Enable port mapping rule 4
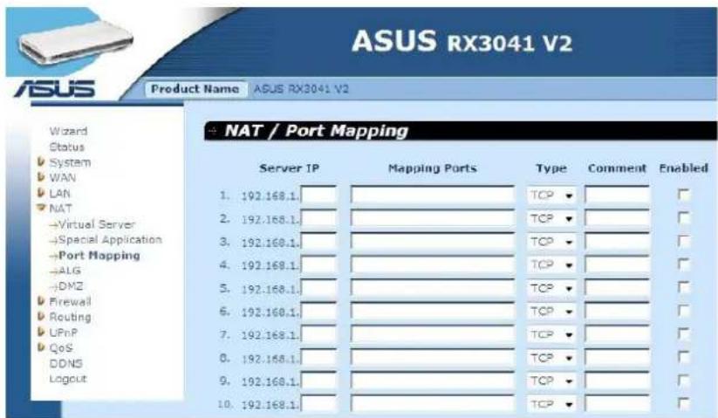718x418 pixels. [683, 264]
